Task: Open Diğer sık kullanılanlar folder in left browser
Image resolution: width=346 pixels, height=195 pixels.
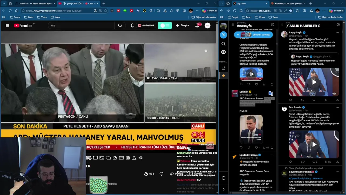Action: (204, 17)
